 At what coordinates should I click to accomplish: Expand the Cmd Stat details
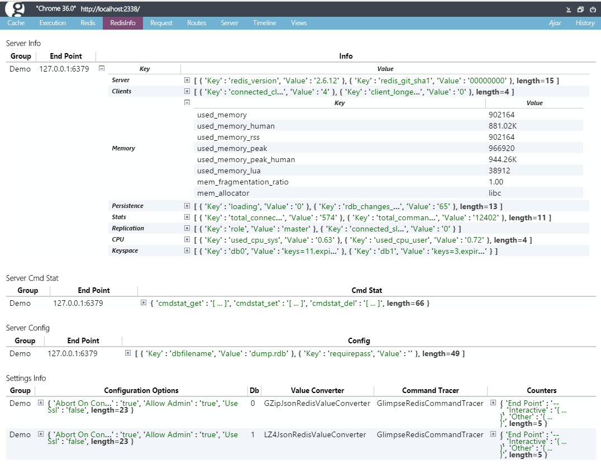144,302
